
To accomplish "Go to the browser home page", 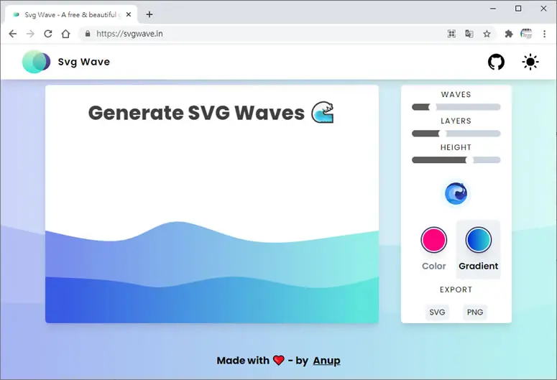I will [65, 34].
